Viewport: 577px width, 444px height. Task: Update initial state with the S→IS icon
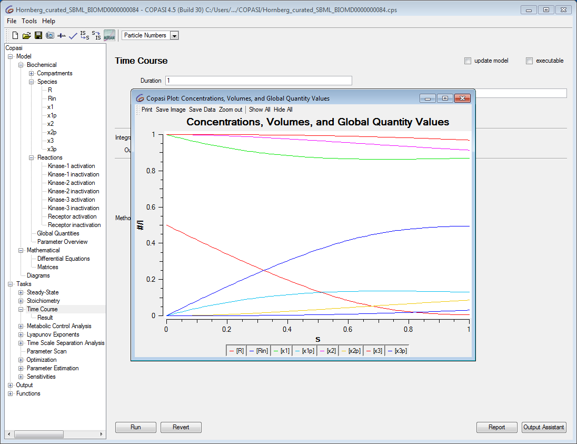pyautogui.click(x=96, y=35)
